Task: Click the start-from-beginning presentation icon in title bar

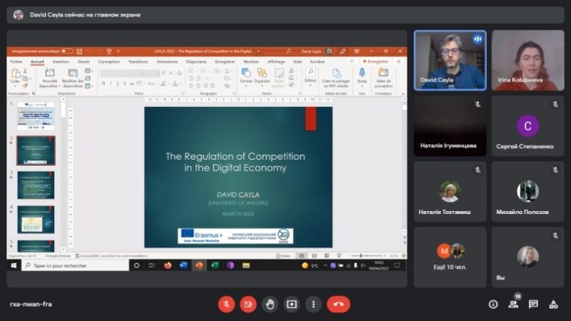Action: coord(109,51)
